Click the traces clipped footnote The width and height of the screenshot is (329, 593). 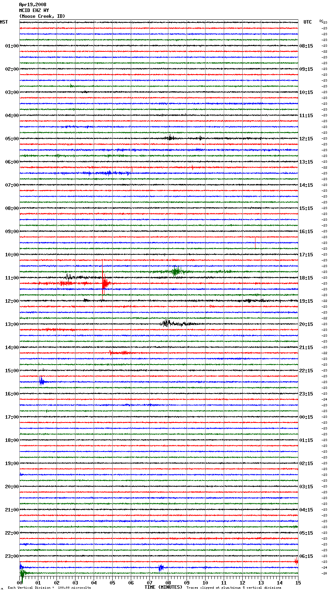coord(234,588)
